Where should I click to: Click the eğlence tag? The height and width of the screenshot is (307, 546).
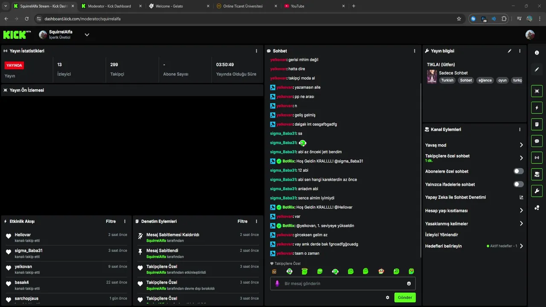pos(485,80)
